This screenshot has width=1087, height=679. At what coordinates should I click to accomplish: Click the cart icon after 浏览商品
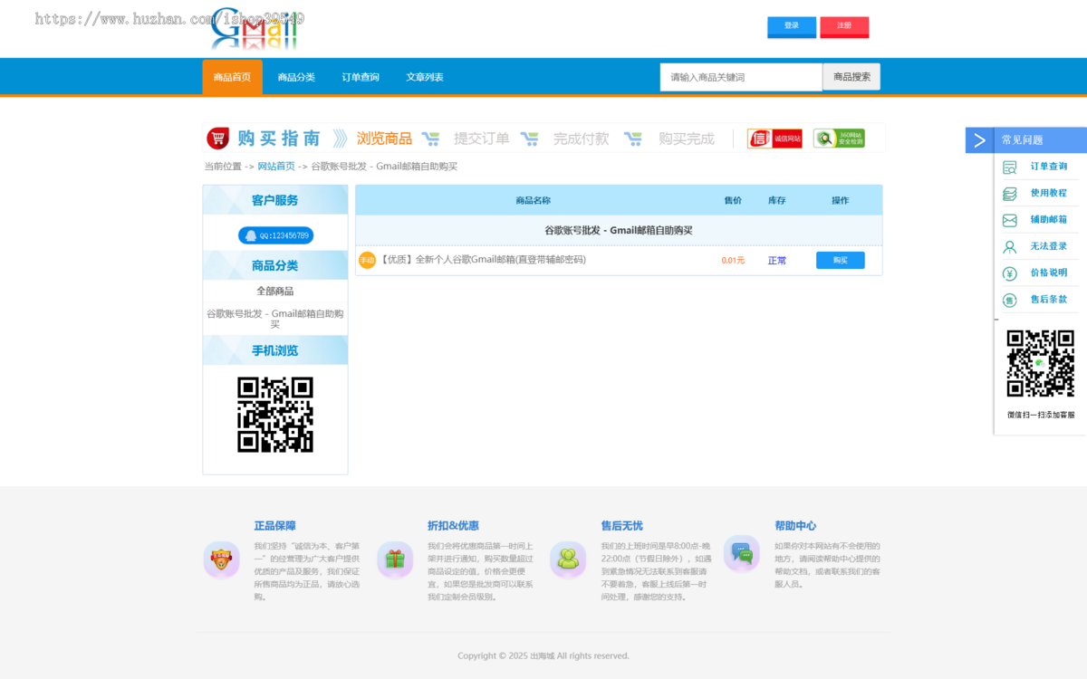pos(430,139)
